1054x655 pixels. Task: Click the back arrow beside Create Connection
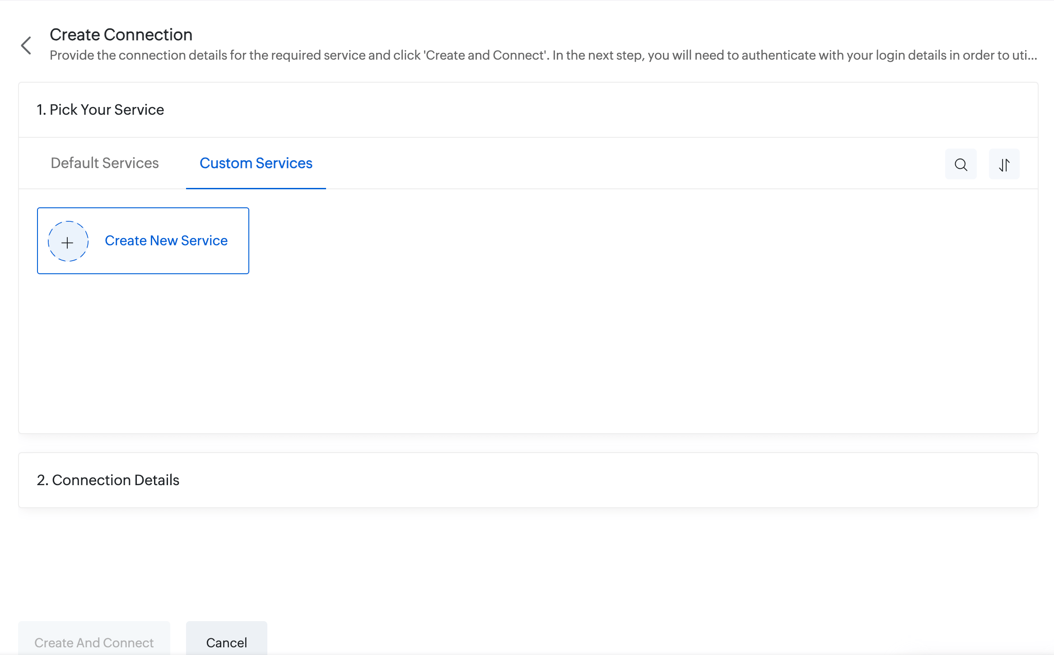[26, 45]
